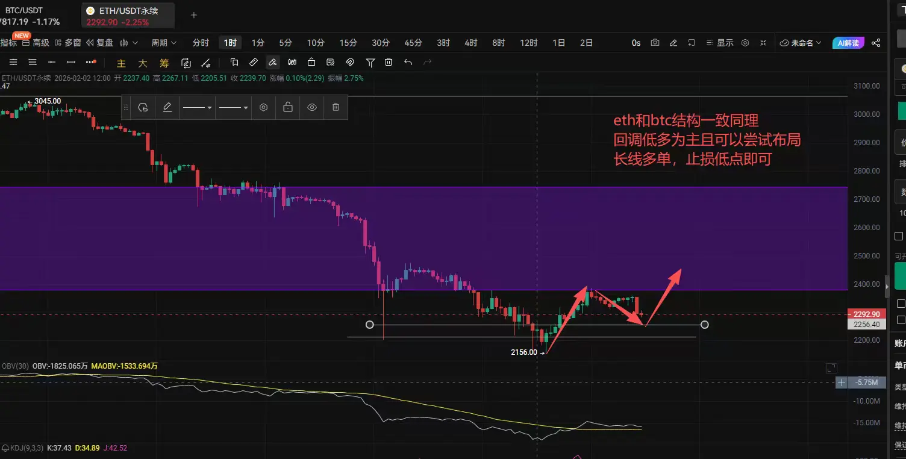Toggle the lock-drawings icon in drawing toolbar row

click(x=311, y=62)
